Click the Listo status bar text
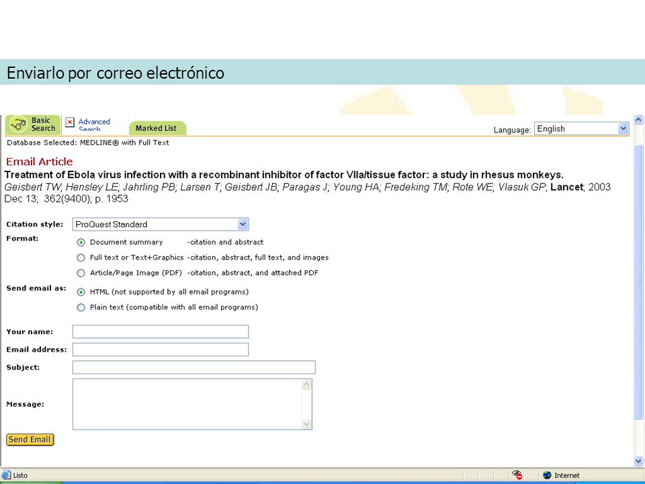 coord(20,475)
